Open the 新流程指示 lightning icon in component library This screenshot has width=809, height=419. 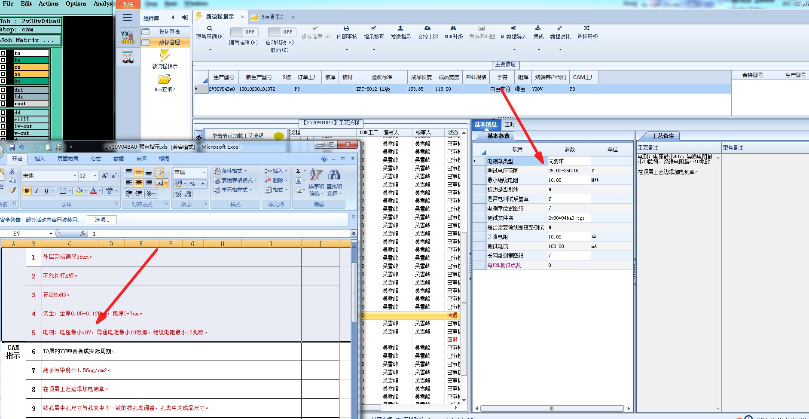(x=165, y=55)
